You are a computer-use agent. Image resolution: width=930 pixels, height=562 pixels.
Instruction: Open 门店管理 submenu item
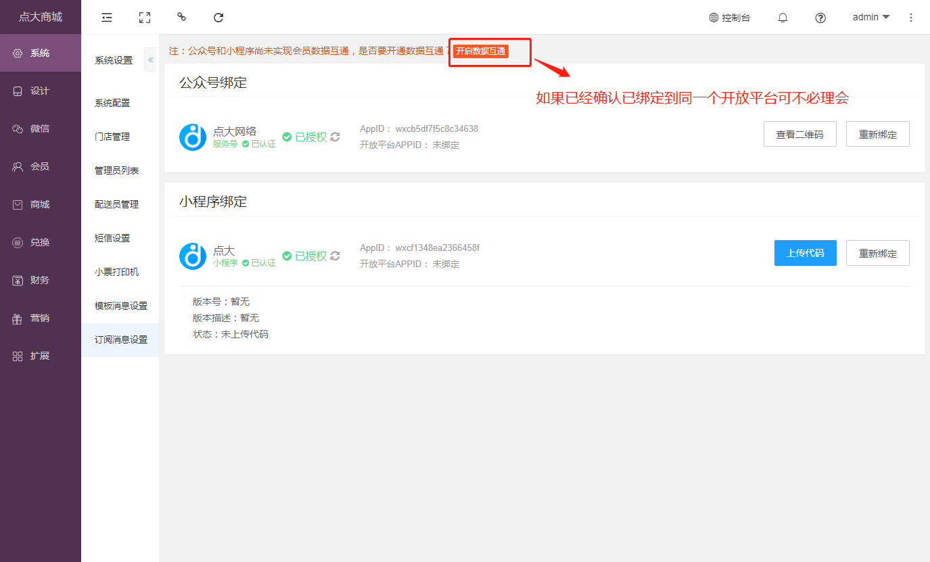[120, 137]
